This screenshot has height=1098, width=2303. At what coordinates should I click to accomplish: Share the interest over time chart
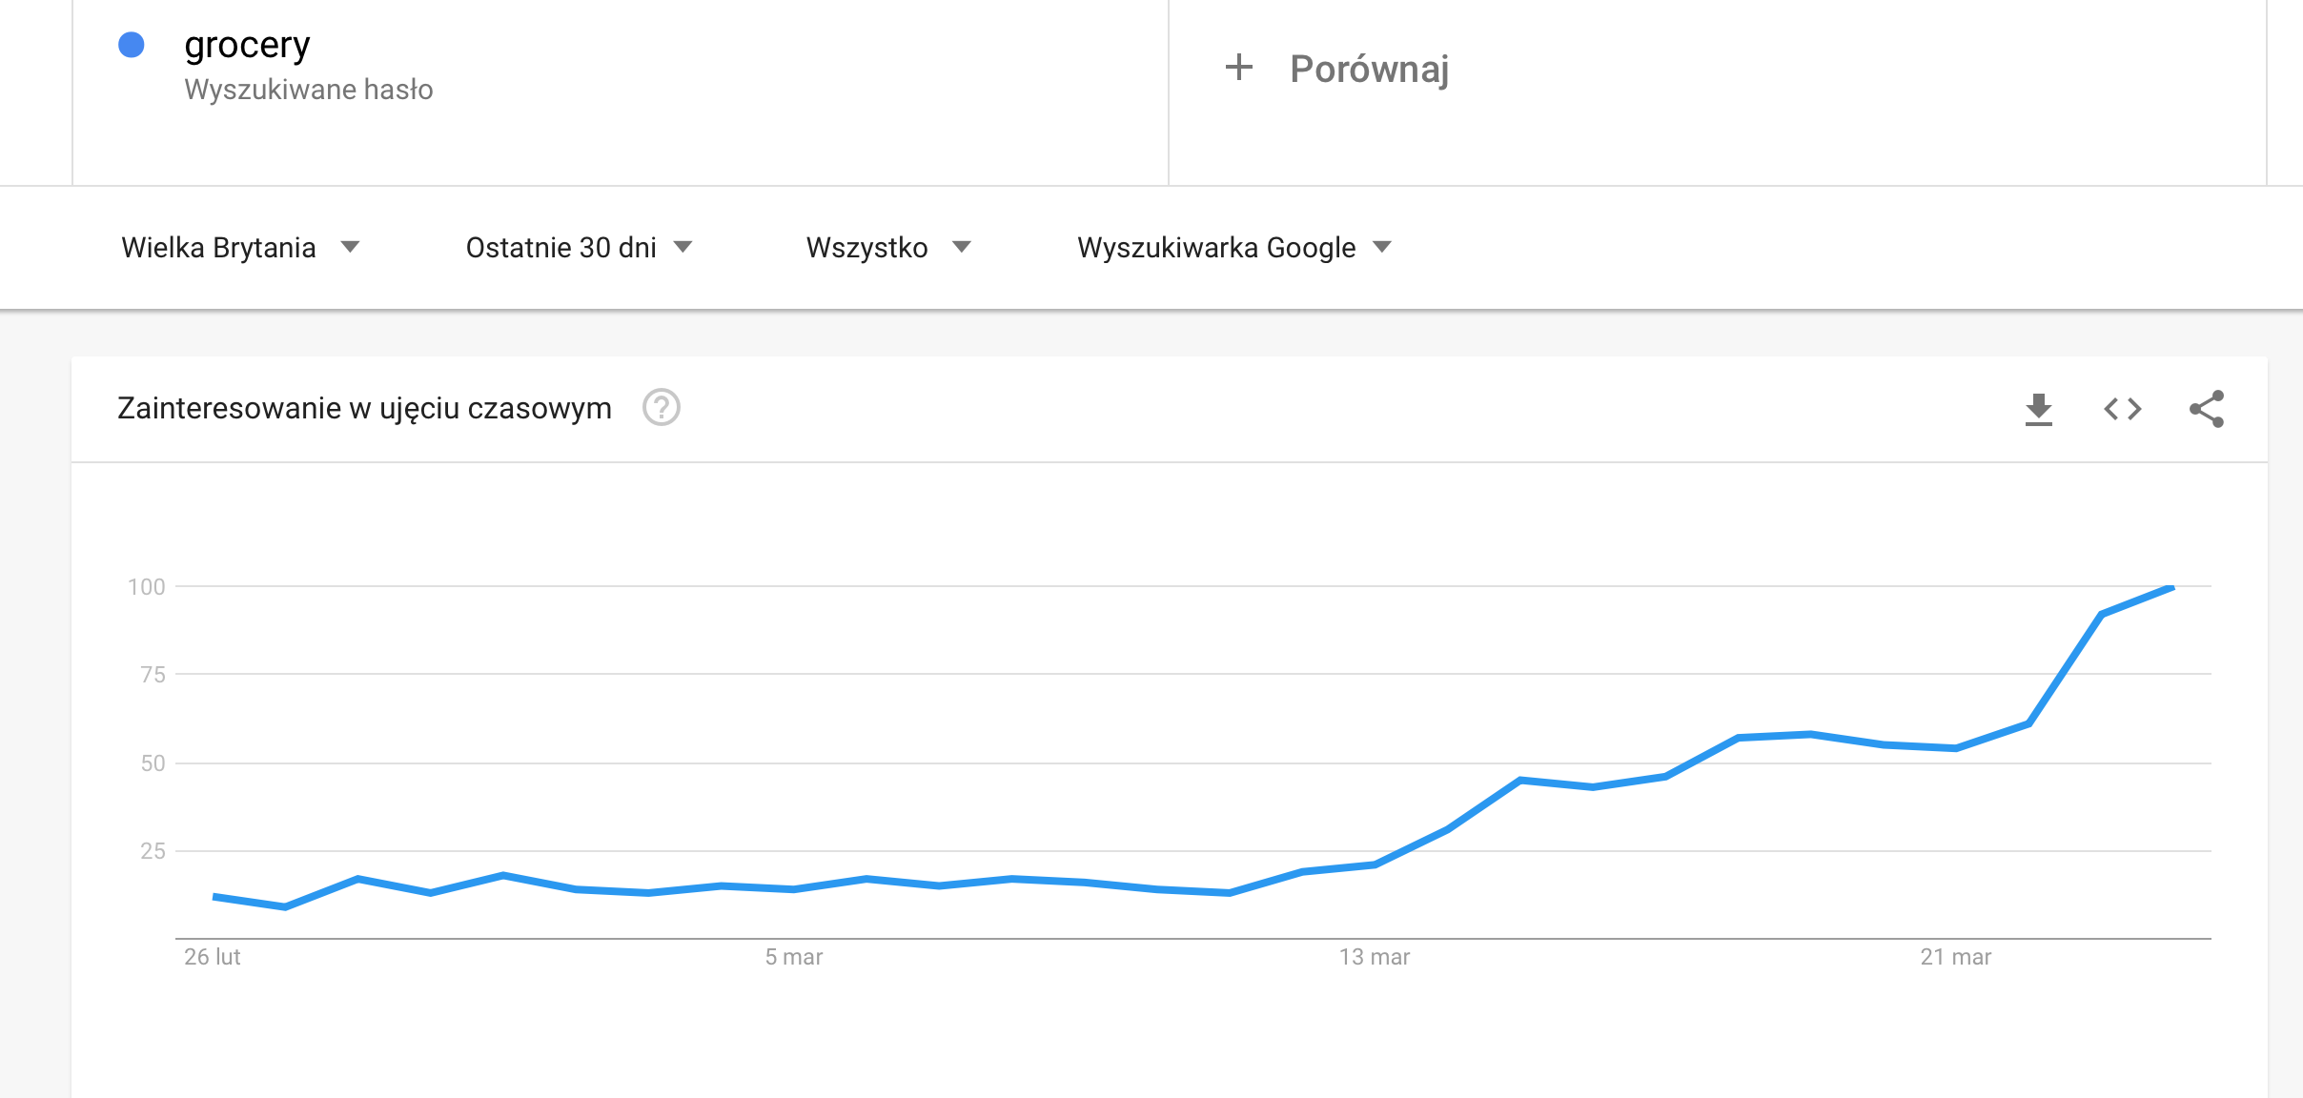click(2207, 409)
